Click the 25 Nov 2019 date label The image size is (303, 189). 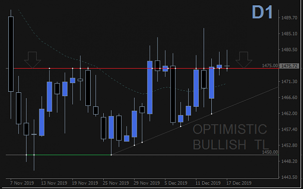116,183
